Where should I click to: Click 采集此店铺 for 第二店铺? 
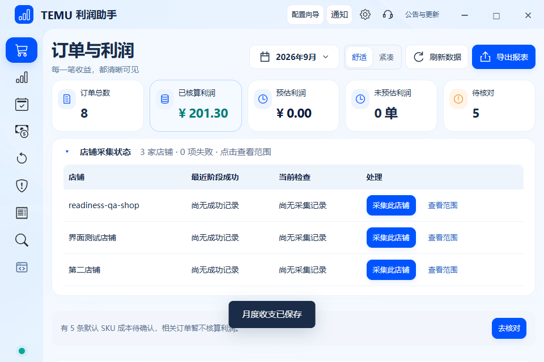pos(391,270)
